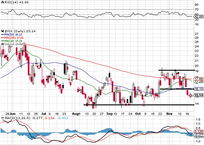Image resolution: width=204 pixels, height=145 pixels.
Task: Click the 17.66 red price tag on right axis
Action: (x=199, y=79)
